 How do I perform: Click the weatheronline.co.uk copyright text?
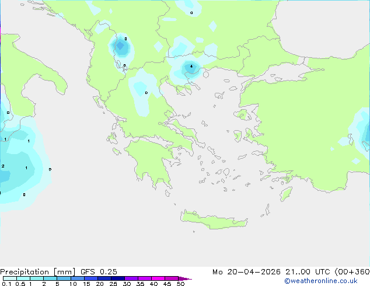321,281
